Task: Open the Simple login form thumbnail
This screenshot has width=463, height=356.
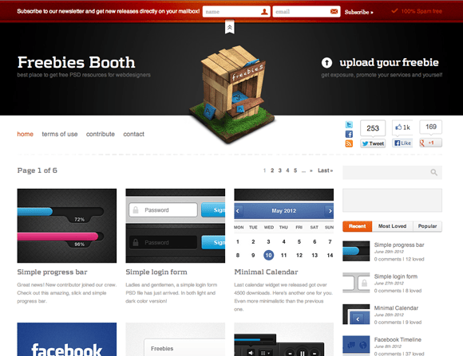Action: pos(176,225)
